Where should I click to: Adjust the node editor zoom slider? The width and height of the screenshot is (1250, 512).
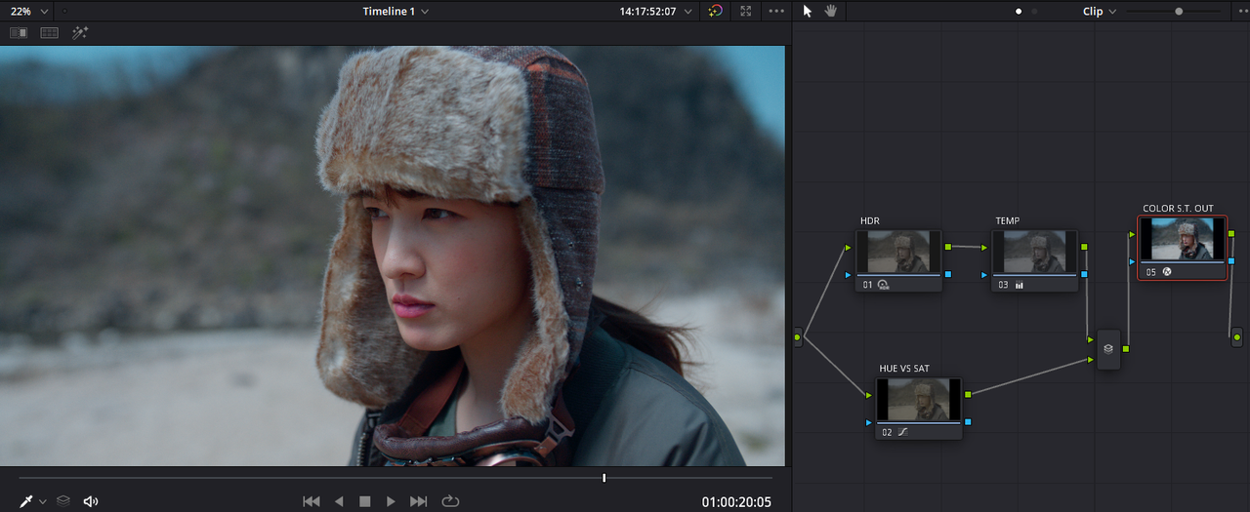(1179, 12)
